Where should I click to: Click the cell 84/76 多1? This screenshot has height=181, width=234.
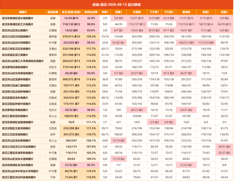click(71, 171)
